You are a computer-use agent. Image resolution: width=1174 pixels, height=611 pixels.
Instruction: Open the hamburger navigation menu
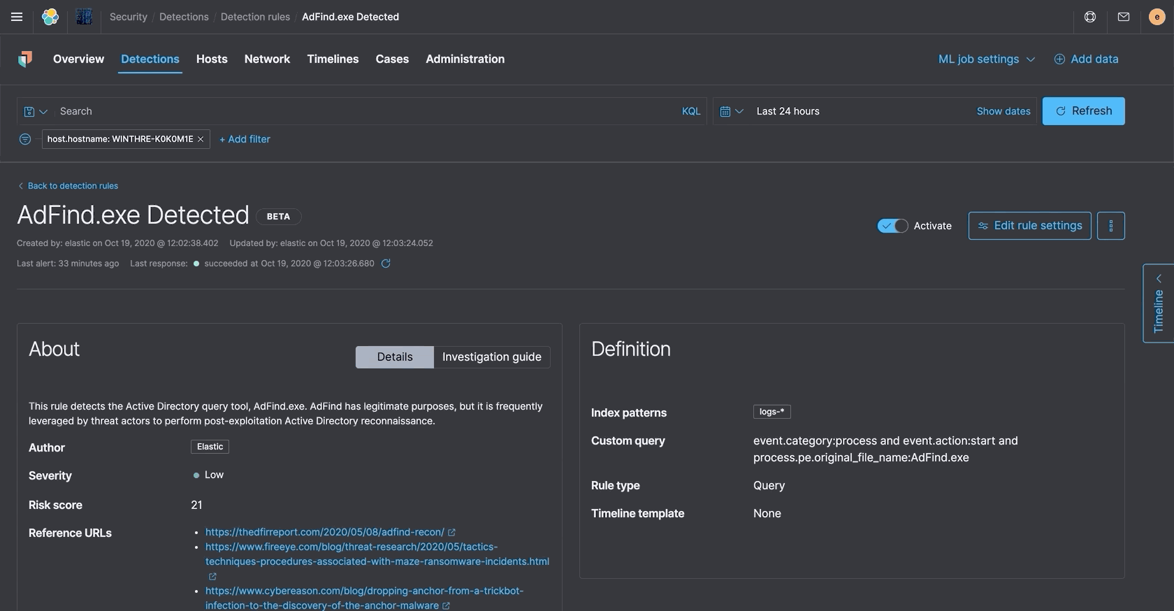tap(17, 17)
